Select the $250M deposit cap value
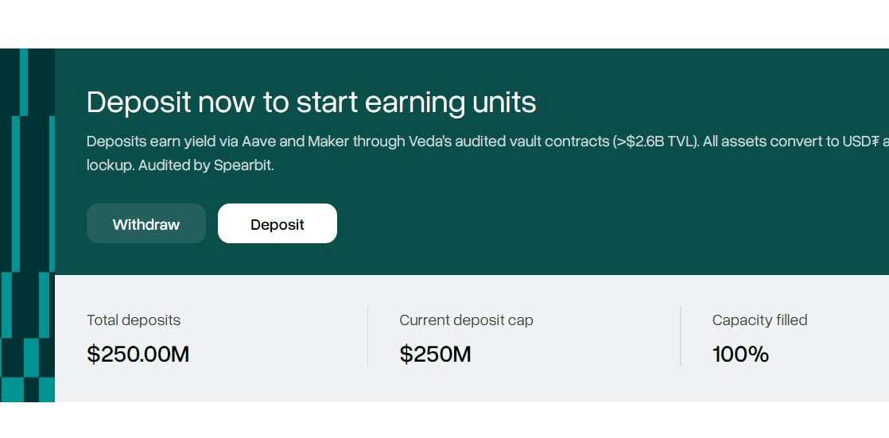The height and width of the screenshot is (438, 889). click(x=435, y=354)
